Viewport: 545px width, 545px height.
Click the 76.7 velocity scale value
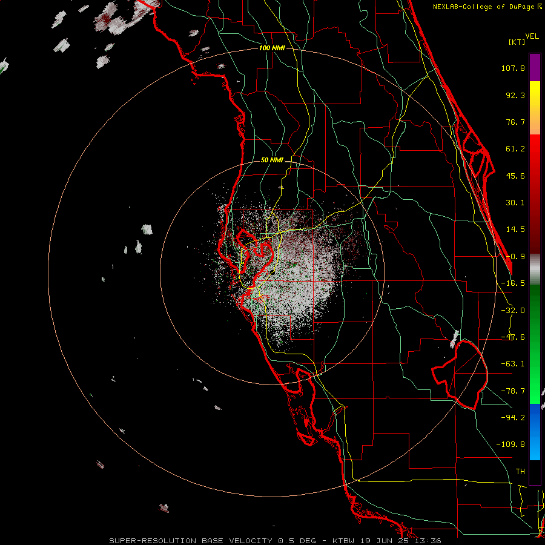[x=515, y=122]
